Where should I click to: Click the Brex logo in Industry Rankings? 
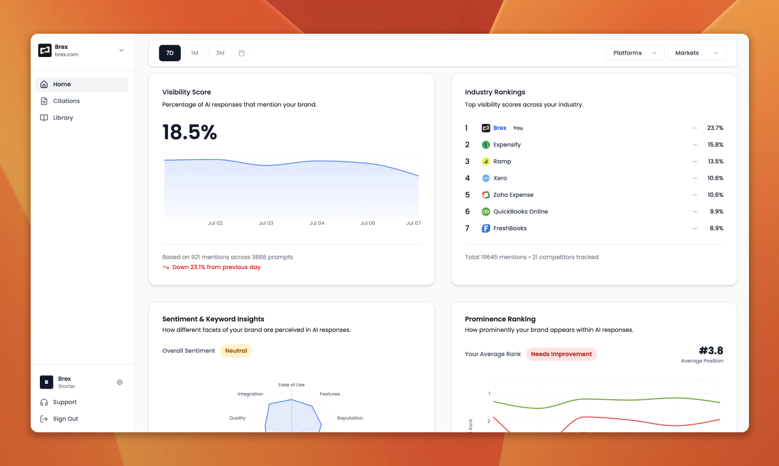click(486, 128)
